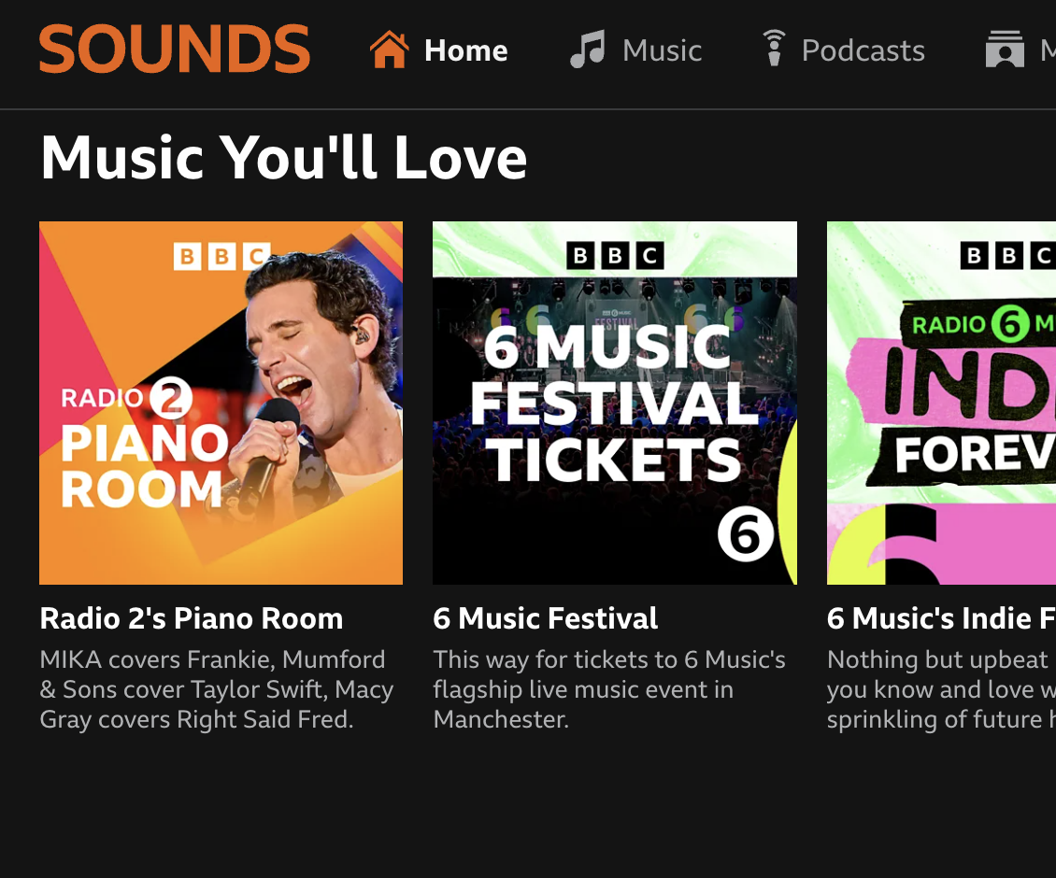
Task: Click the "6 Music's Indie" title link
Action: click(x=941, y=618)
